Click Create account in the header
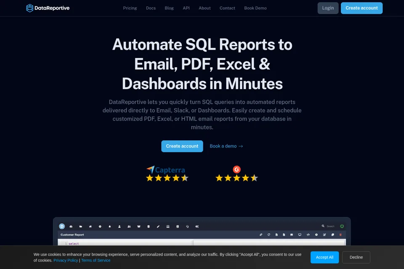The width and height of the screenshot is (404, 269). [x=361, y=8]
